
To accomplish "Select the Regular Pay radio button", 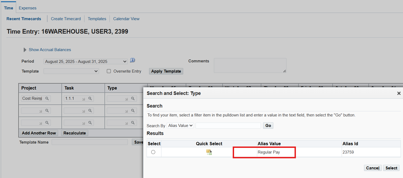I will (153, 152).
